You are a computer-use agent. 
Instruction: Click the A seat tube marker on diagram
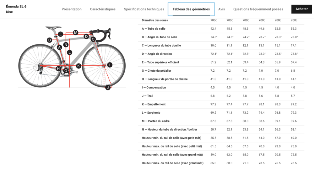[x=59, y=47]
